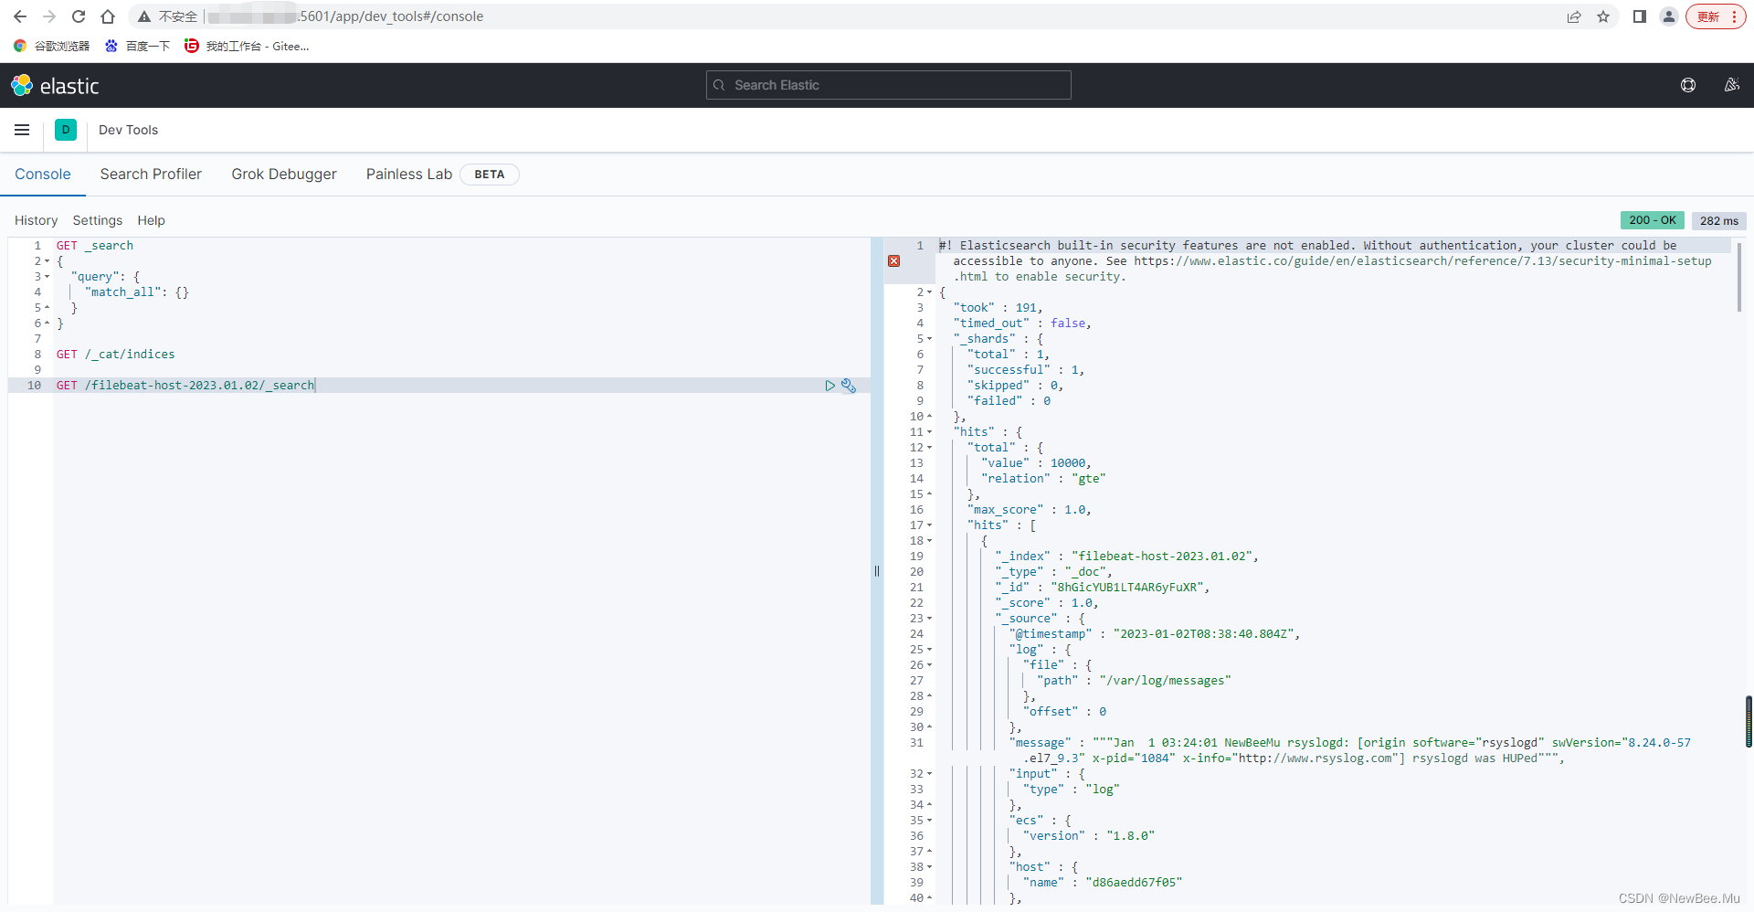Click the "/var/log/messages" path line
The image size is (1754, 912).
(x=1134, y=681)
